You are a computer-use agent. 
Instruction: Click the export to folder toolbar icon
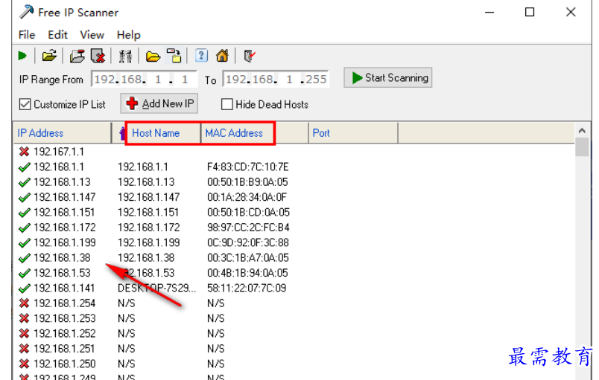(175, 56)
